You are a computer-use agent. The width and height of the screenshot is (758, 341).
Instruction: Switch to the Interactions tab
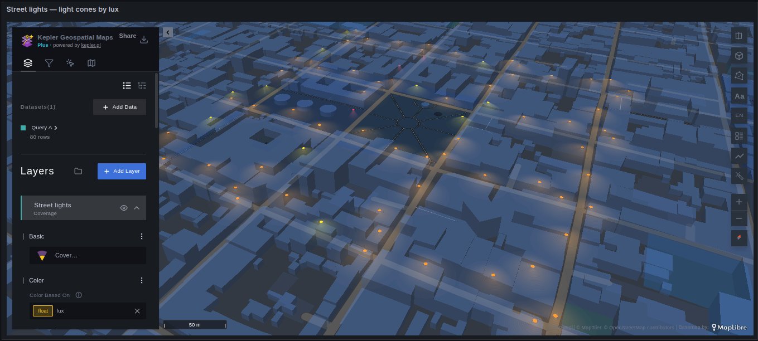point(70,64)
